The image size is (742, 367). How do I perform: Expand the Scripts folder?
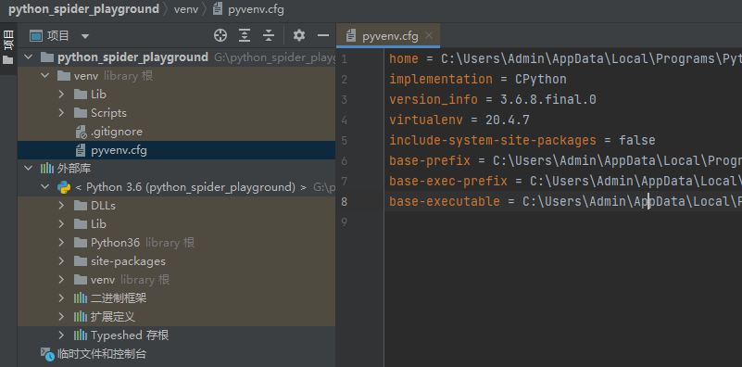click(61, 113)
